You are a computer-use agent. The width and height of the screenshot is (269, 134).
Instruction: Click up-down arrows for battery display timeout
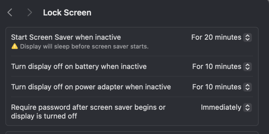pos(247,66)
